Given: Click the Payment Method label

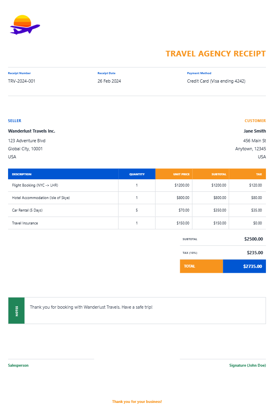Looking at the screenshot, I should (x=199, y=73).
